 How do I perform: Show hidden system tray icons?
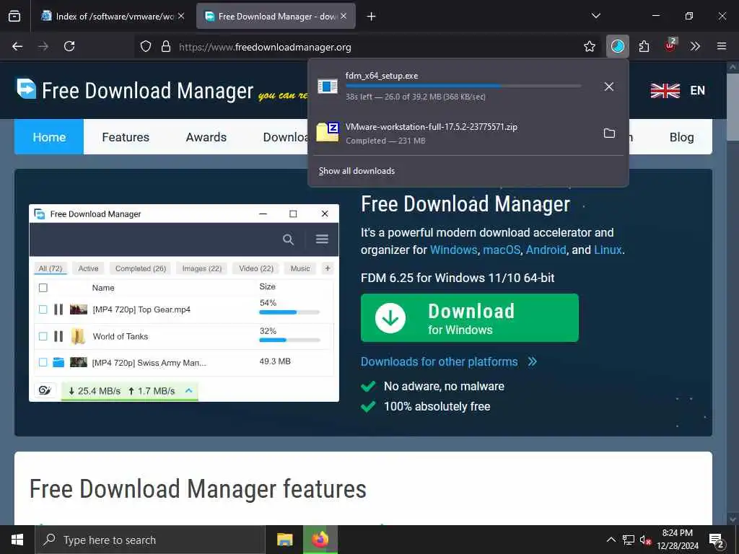611,540
